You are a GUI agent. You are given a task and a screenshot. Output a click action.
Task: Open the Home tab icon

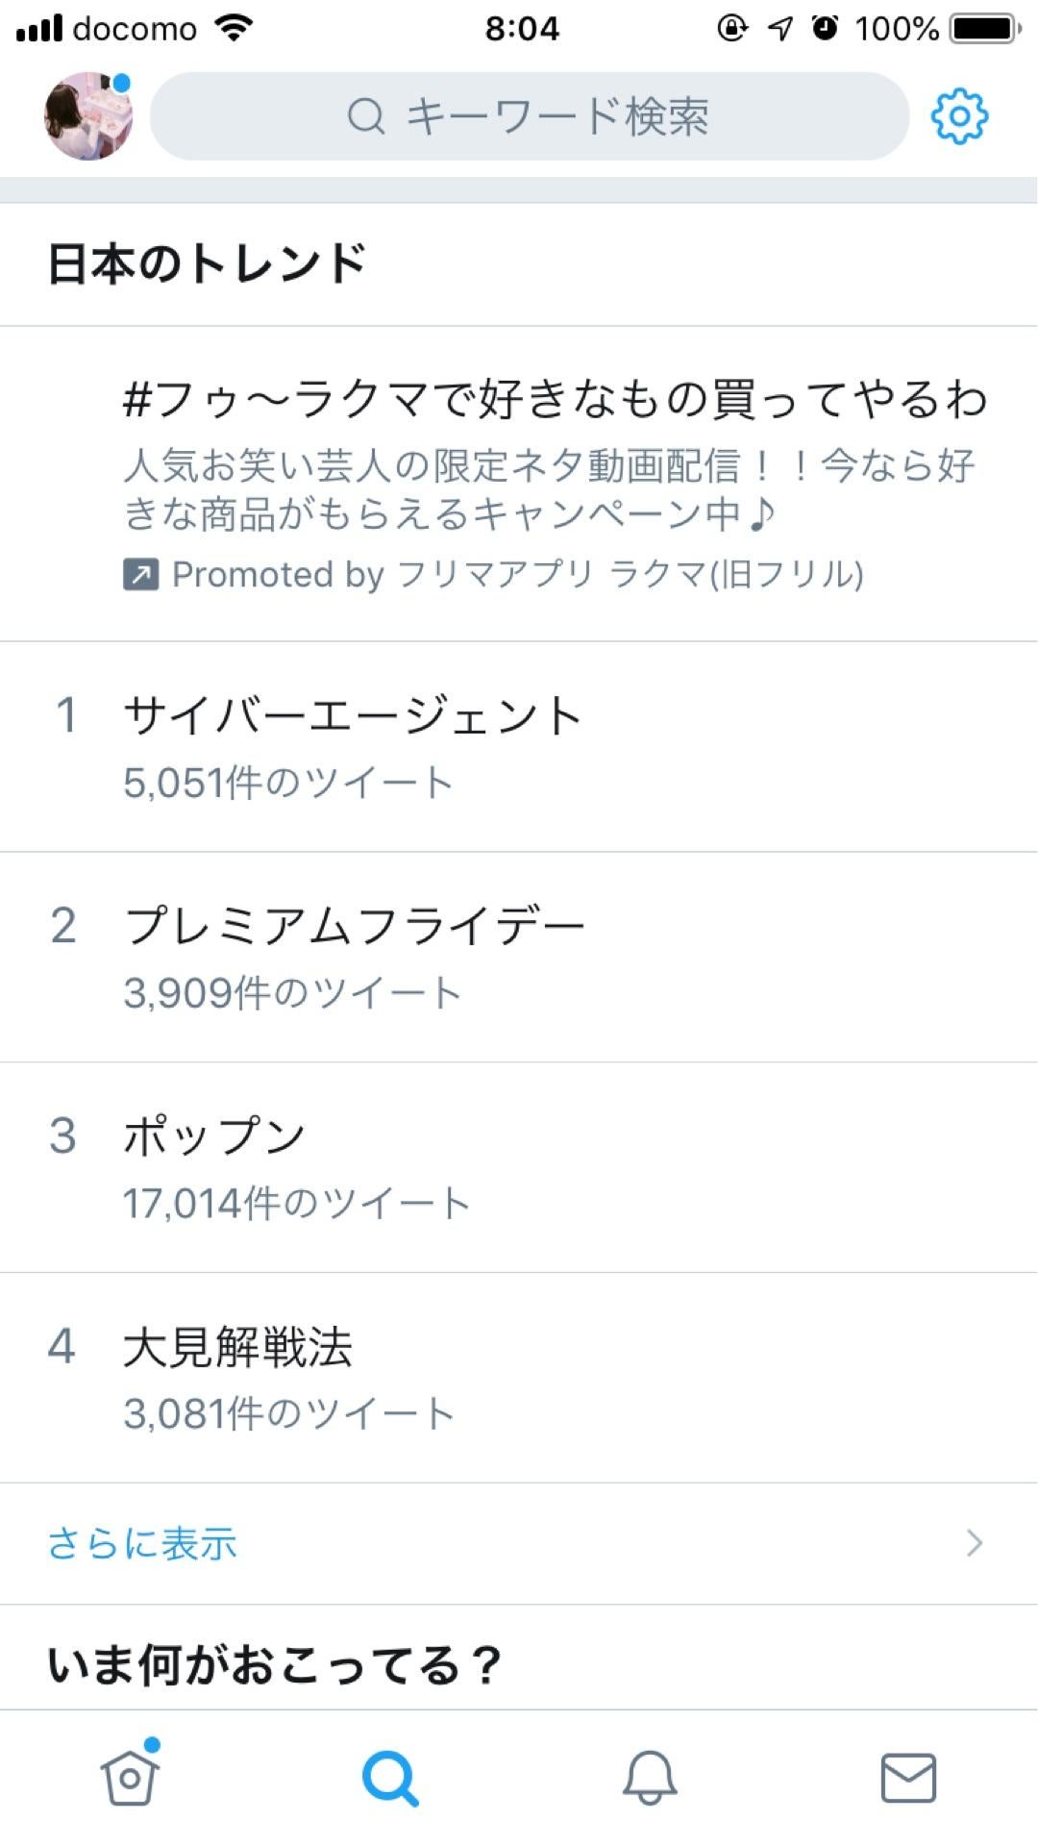coord(131,1776)
